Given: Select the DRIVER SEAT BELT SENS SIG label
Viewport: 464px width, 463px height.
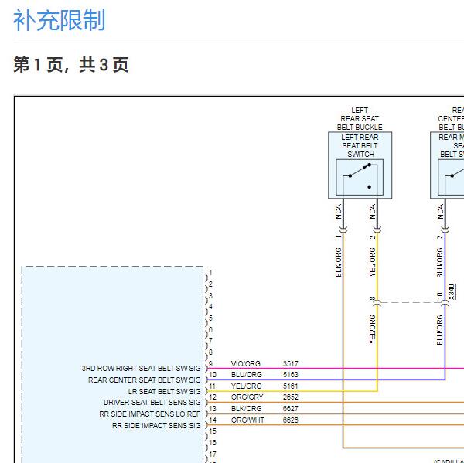Looking at the screenshot, I should pos(152,403).
